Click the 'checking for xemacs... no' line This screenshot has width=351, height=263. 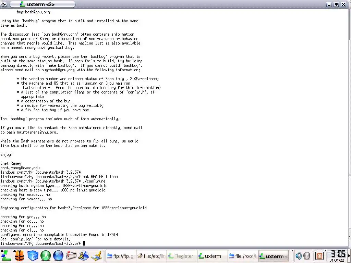click(x=26, y=199)
